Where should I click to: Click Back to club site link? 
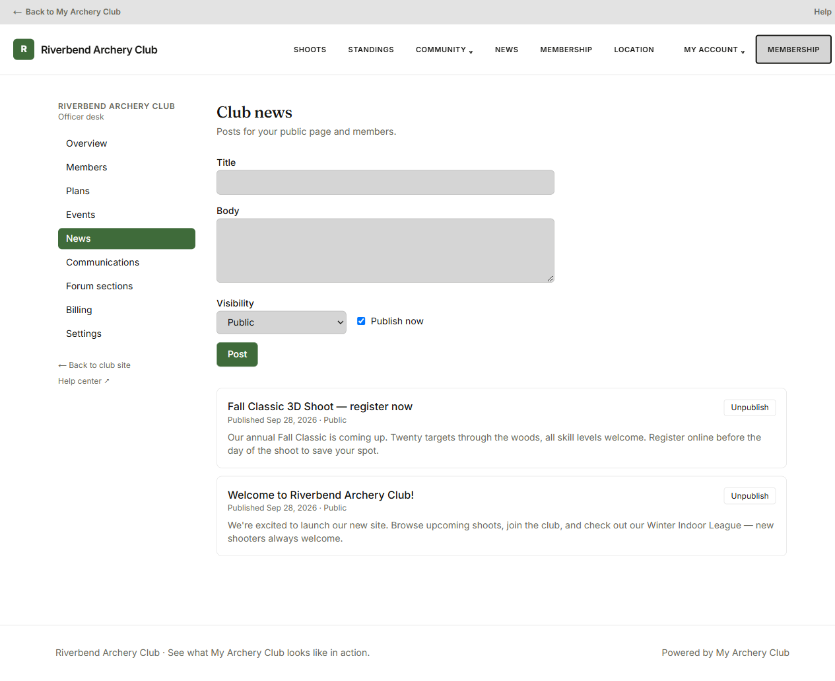[x=94, y=365]
